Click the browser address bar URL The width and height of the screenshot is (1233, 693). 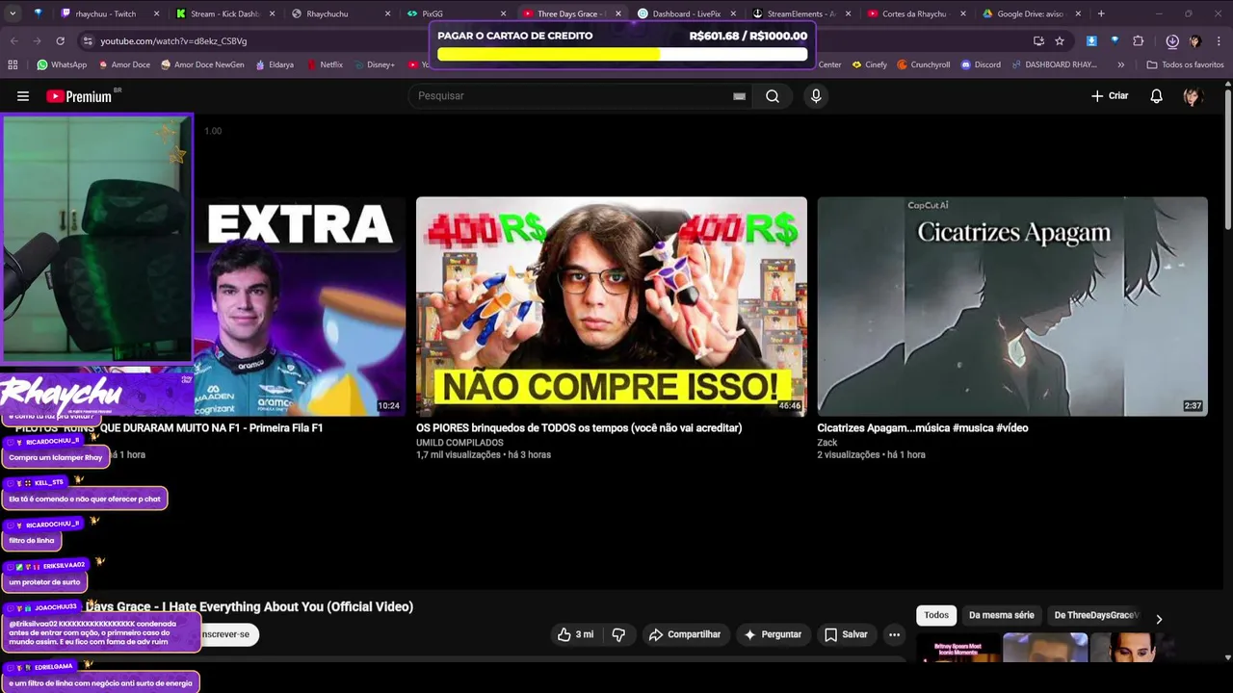tap(173, 41)
